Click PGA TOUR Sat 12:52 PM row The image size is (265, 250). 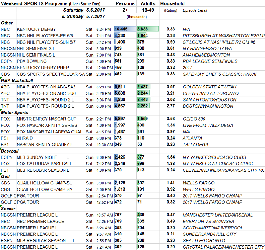[132, 202]
